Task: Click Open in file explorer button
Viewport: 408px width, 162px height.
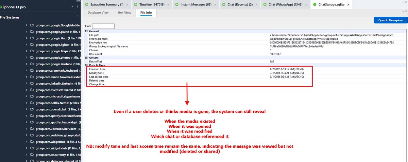Action: click(391, 20)
